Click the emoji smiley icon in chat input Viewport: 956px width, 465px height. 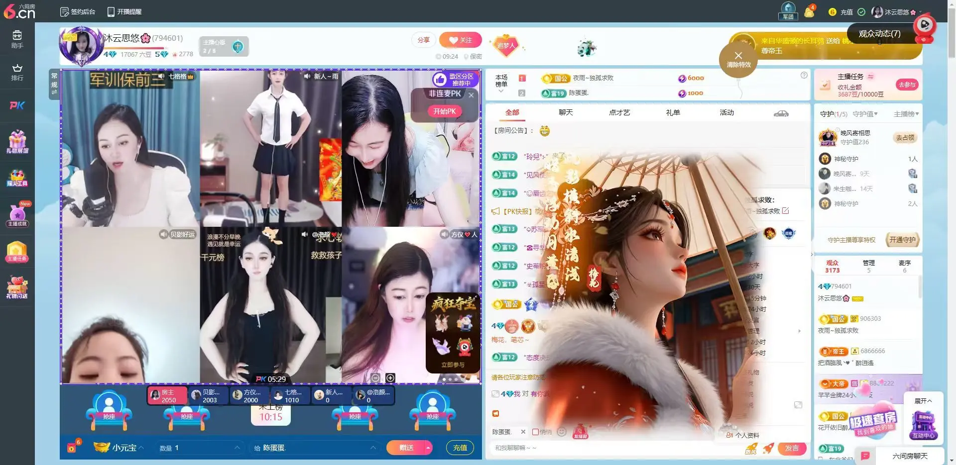coord(562,432)
